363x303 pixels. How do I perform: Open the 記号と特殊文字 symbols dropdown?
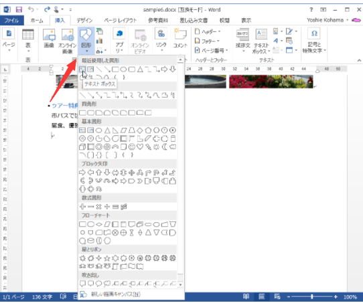pos(314,41)
